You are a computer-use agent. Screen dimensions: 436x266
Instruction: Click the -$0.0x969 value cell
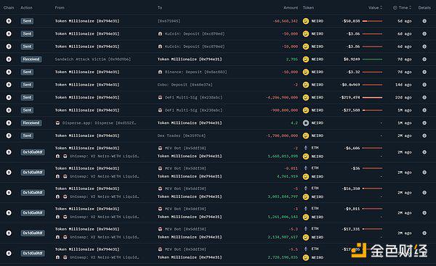coord(350,85)
